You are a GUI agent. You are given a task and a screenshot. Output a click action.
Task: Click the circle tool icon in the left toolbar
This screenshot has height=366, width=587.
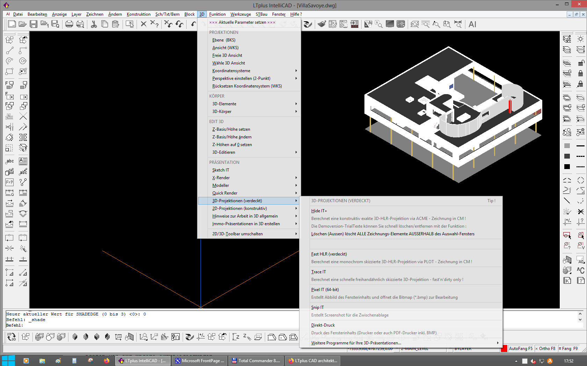pyautogui.click(x=23, y=61)
